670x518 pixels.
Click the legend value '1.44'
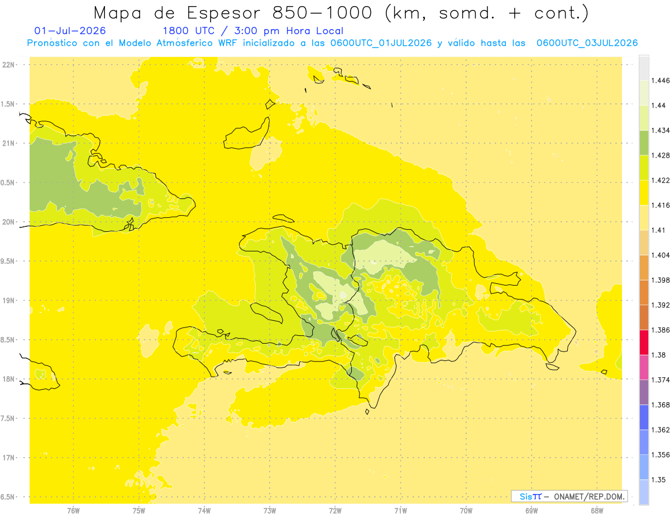click(660, 106)
